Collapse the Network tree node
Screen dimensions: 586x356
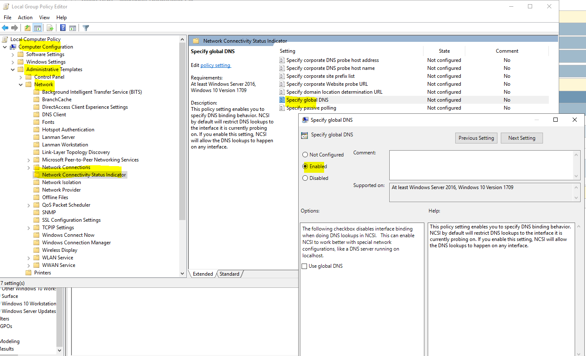[20, 85]
